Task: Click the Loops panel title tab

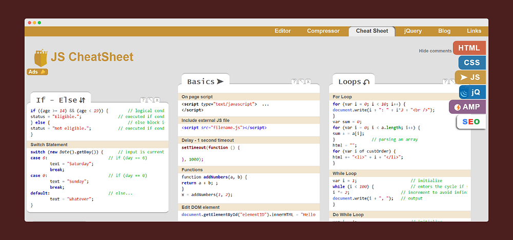Action: [354, 82]
